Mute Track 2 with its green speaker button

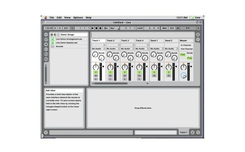tap(110, 72)
